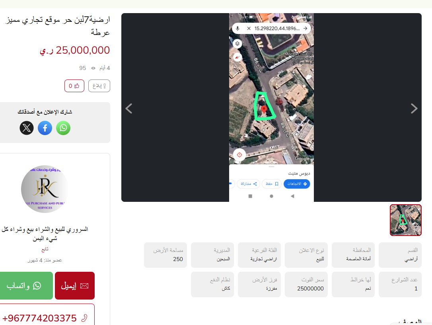Click the مشاركة share chip

tap(249, 184)
